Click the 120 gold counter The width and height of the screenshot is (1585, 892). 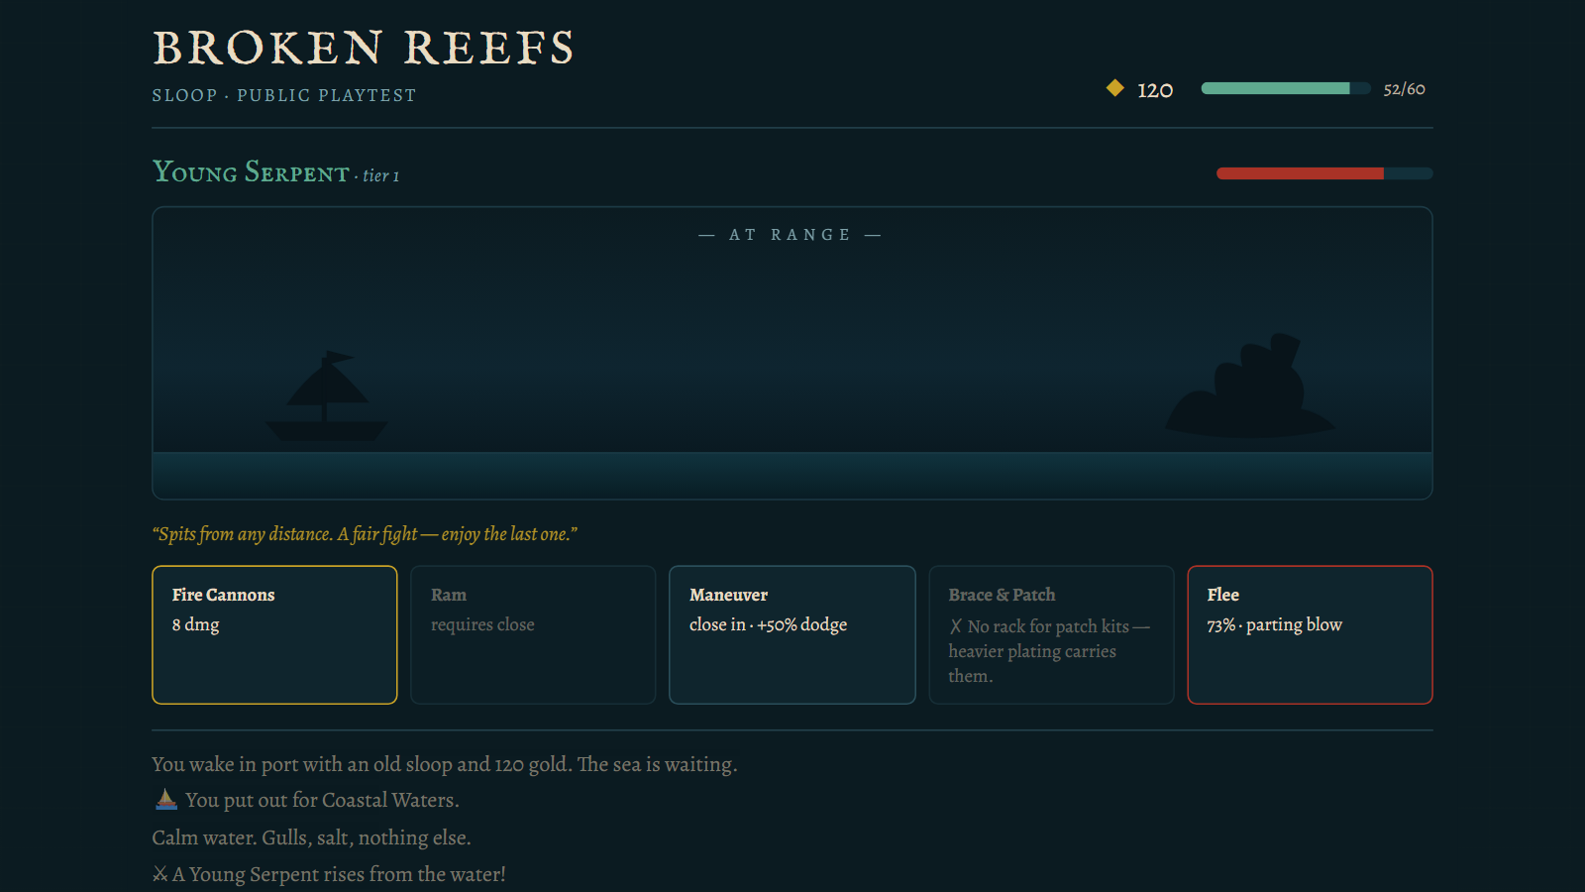(1155, 90)
